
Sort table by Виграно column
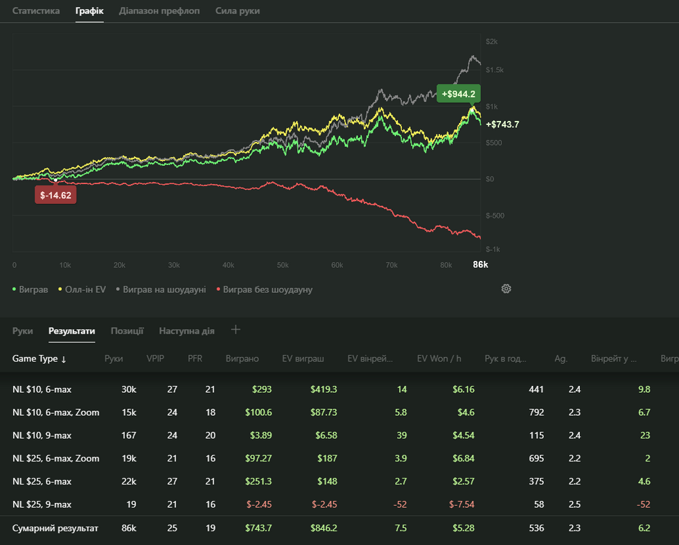click(x=242, y=359)
